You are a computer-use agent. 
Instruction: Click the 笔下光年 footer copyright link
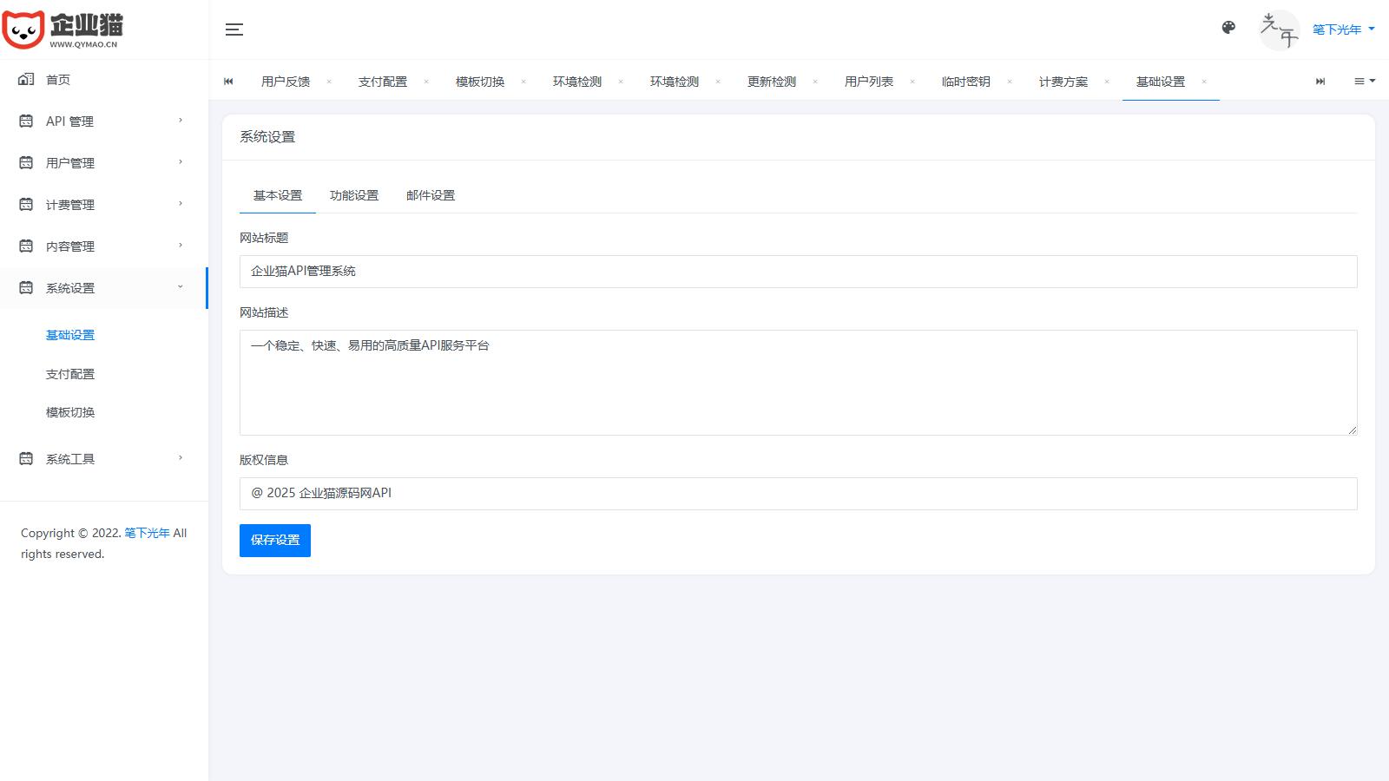(147, 533)
